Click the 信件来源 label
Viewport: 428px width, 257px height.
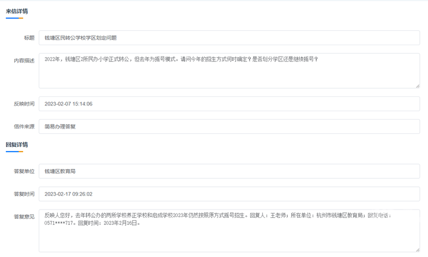tap(24, 127)
